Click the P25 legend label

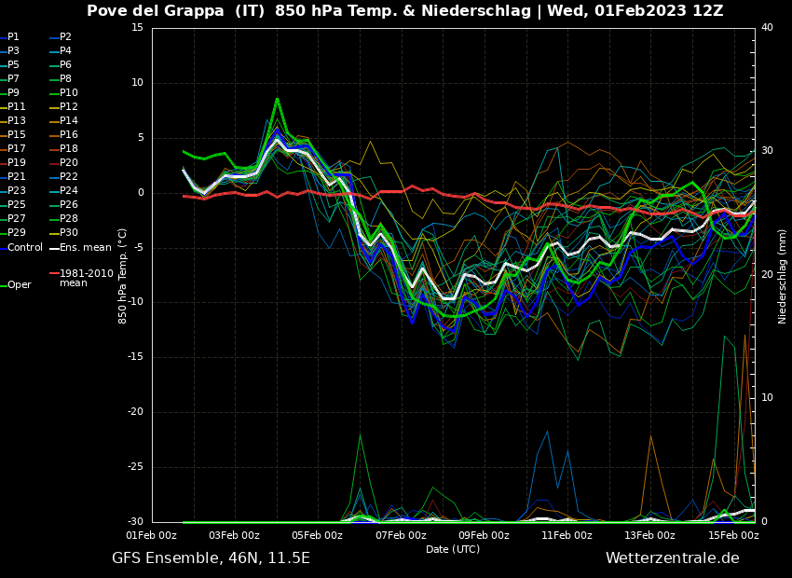16,204
